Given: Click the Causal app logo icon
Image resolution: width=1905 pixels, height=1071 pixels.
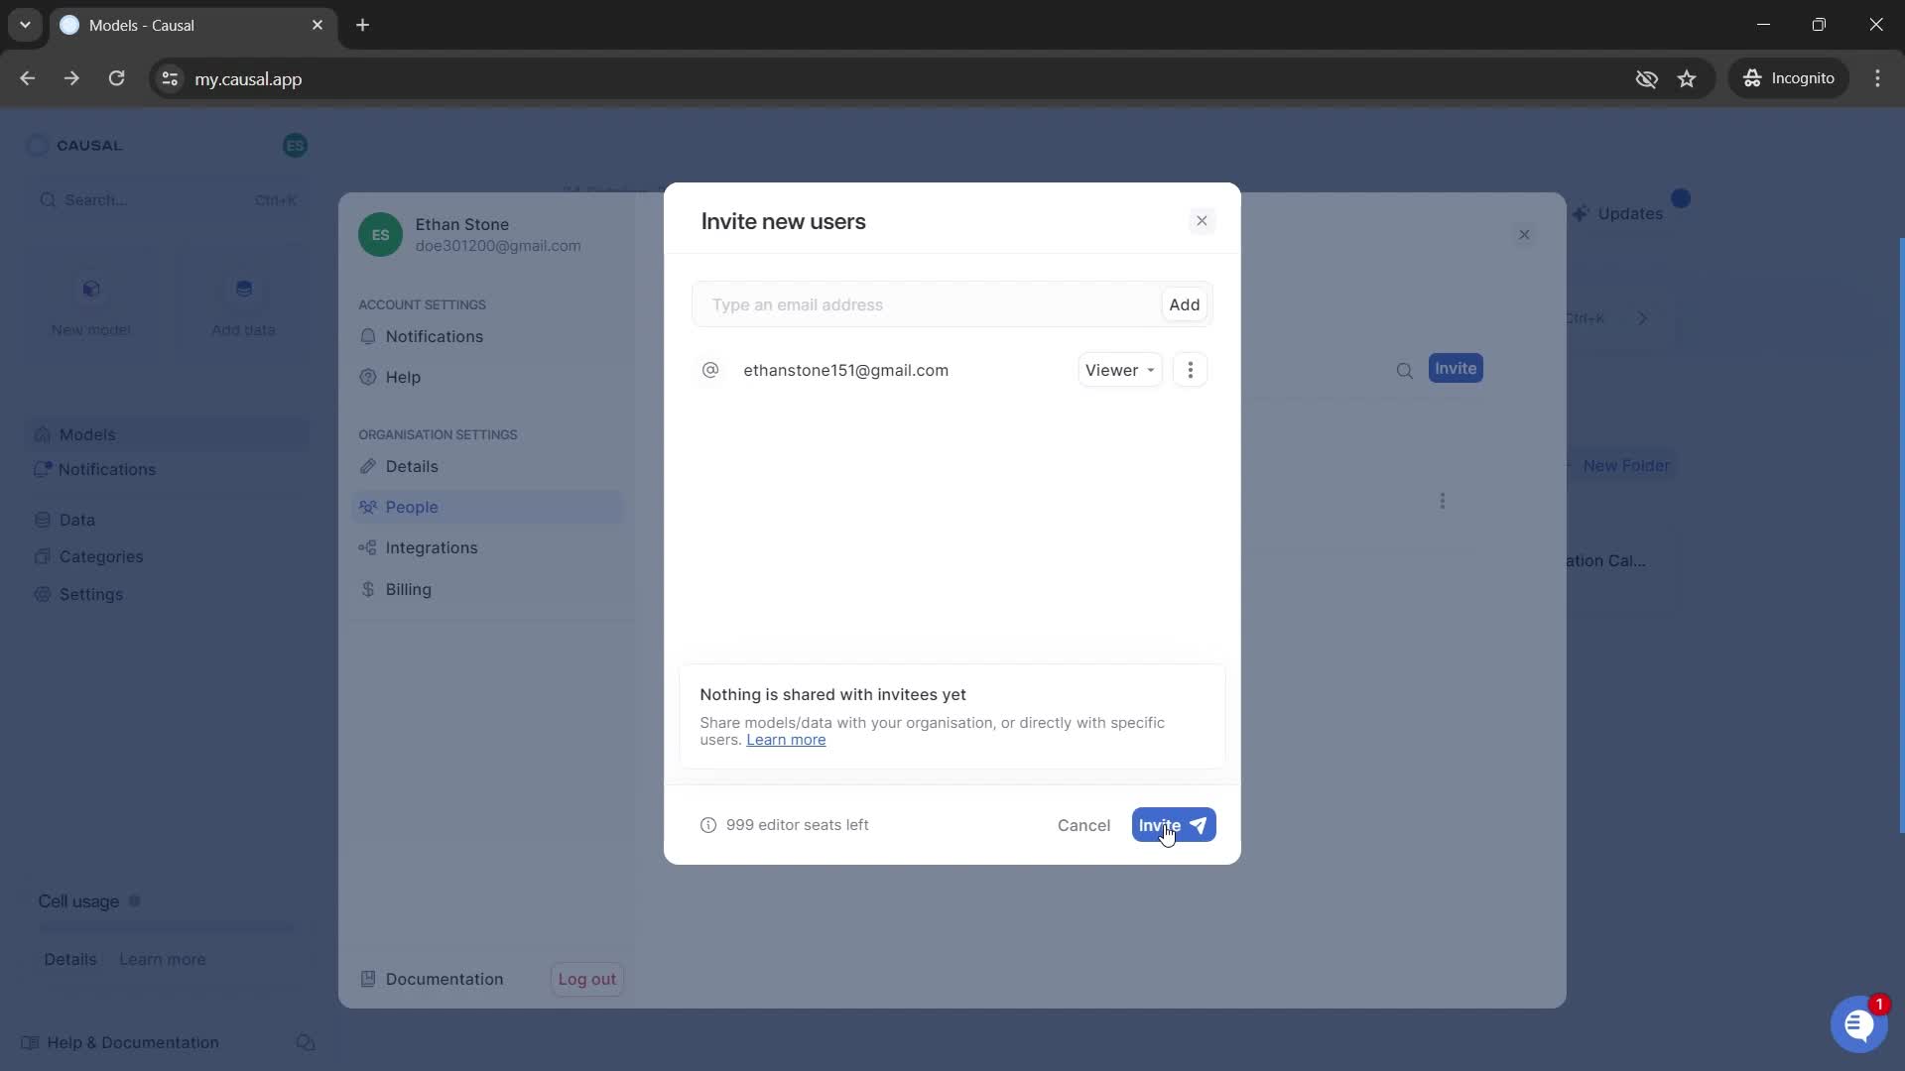Looking at the screenshot, I should [x=37, y=144].
